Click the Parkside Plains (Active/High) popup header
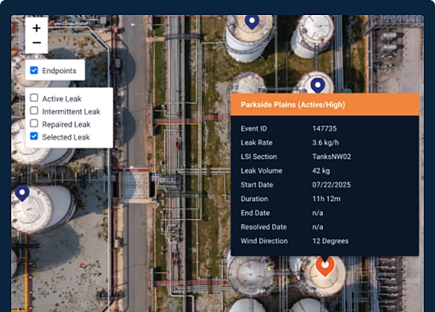435x312 pixels. coord(325,105)
